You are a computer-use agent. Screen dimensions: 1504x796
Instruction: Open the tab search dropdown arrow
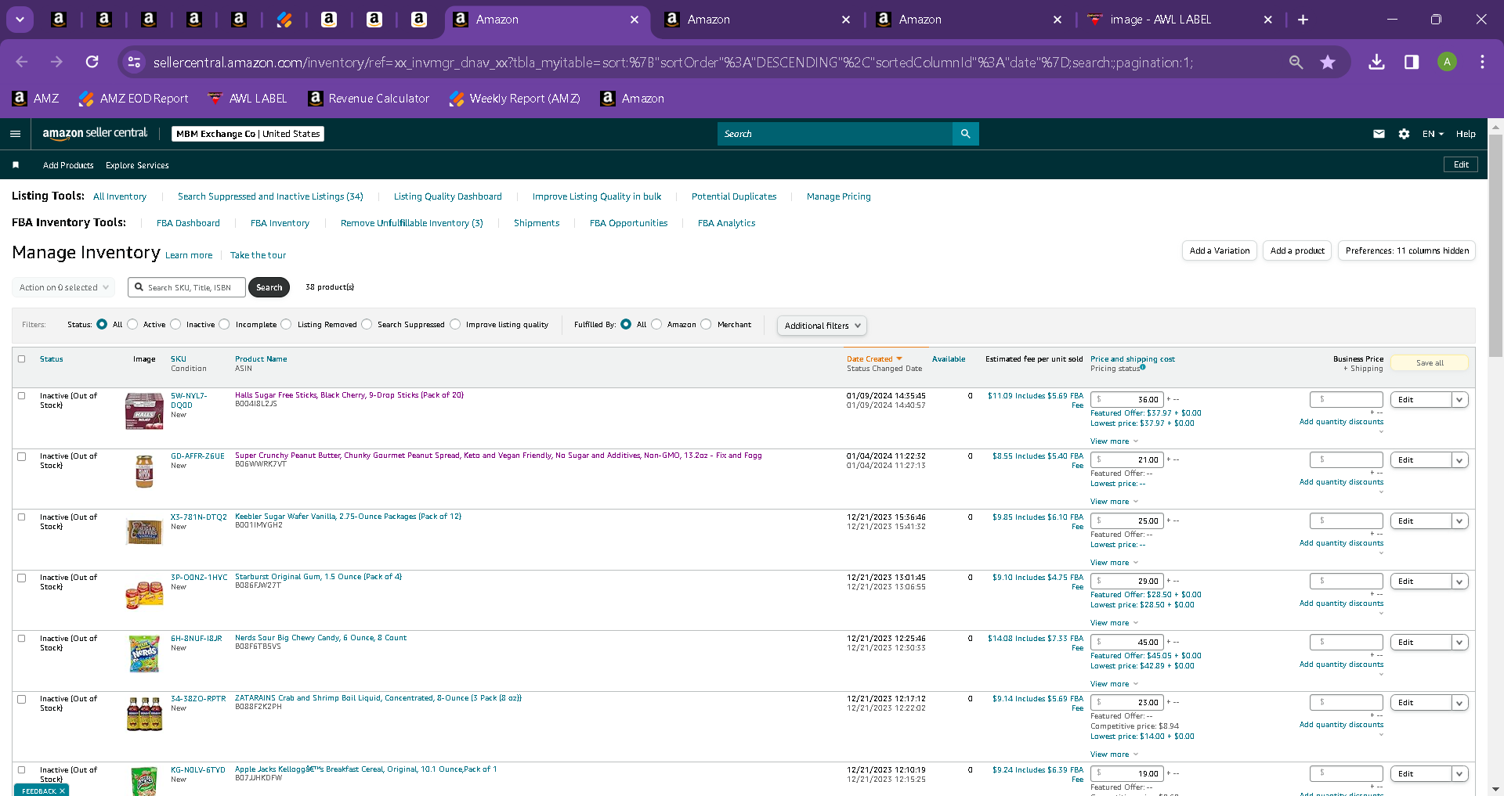(x=20, y=20)
